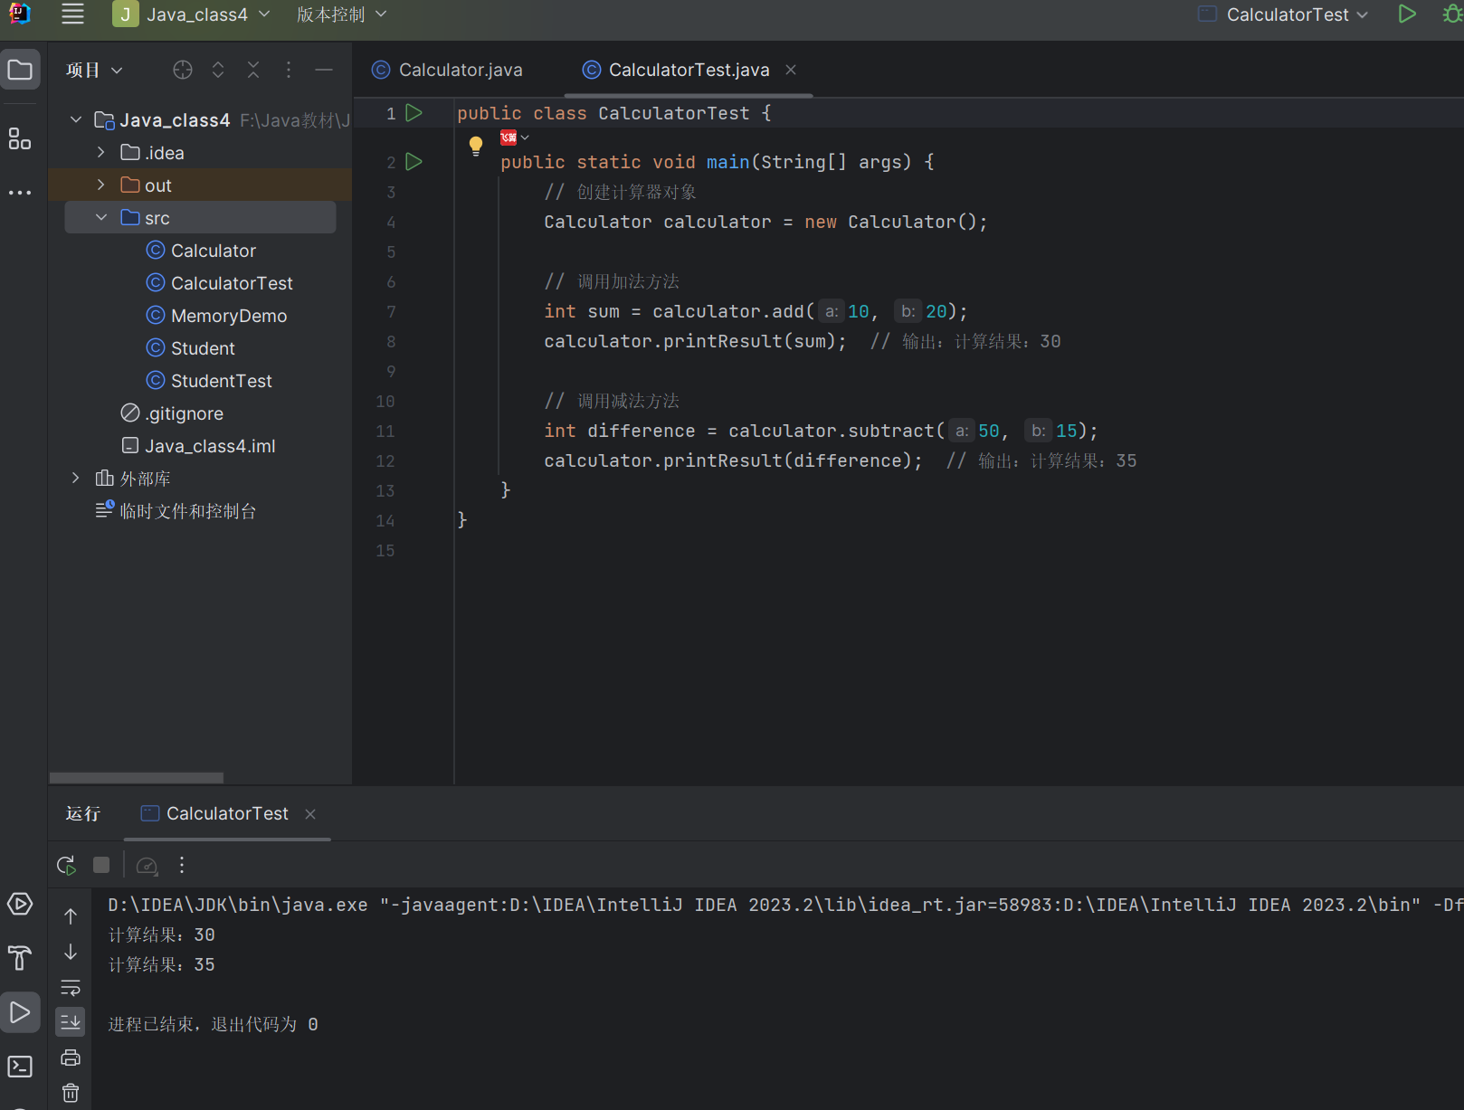Screen dimensions: 1464x1110
Task: Open the main hamburger menu
Action: pyautogui.click(x=72, y=14)
